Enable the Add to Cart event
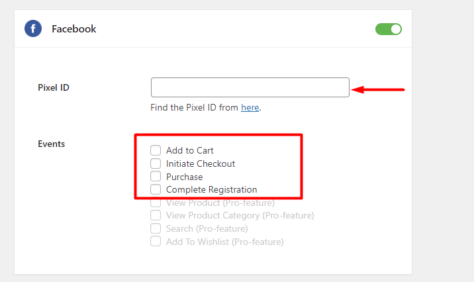 [156, 150]
